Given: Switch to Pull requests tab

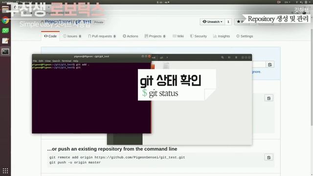Looking at the screenshot, I should (x=102, y=36).
